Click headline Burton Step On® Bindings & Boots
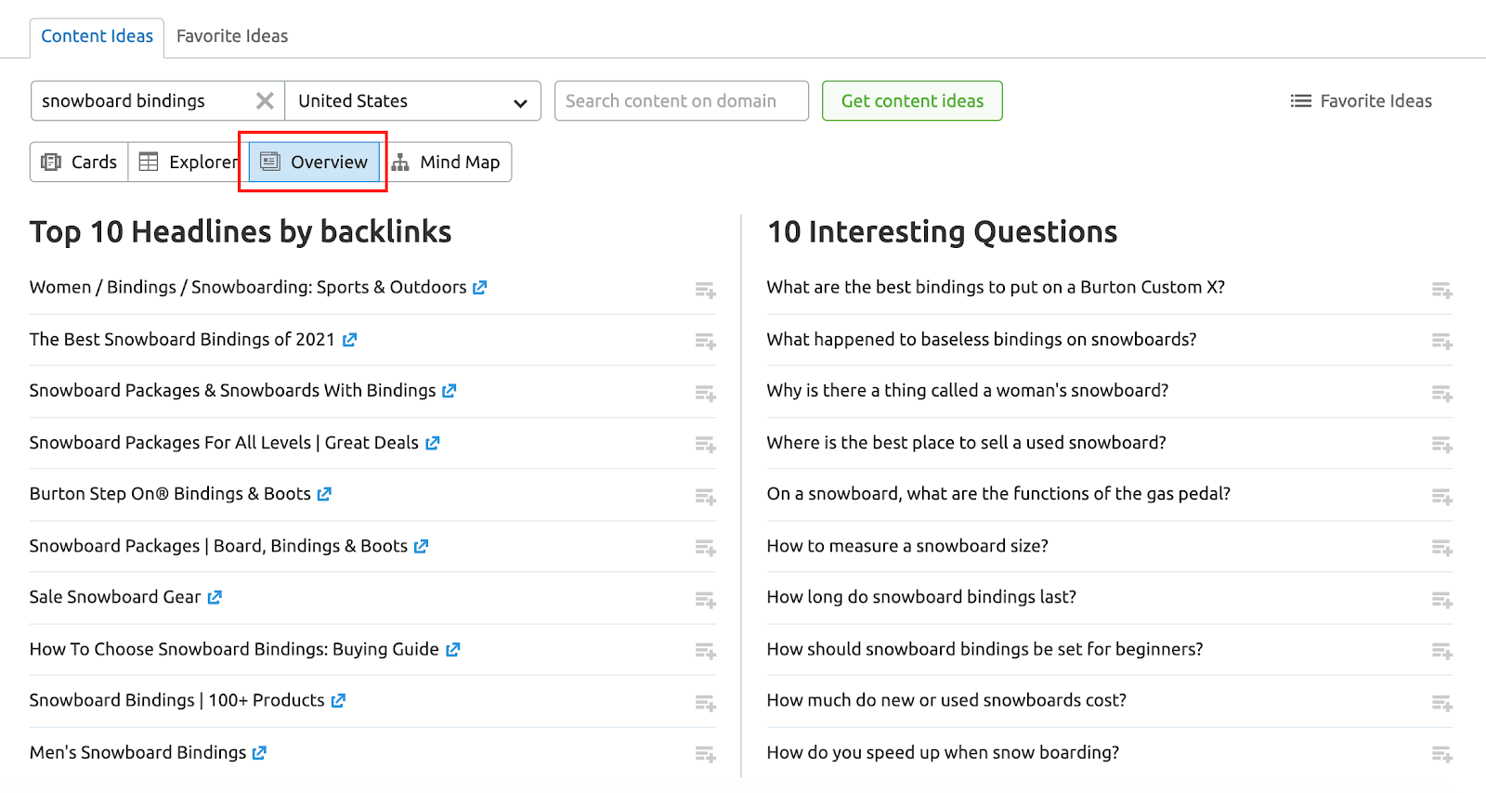 (170, 494)
